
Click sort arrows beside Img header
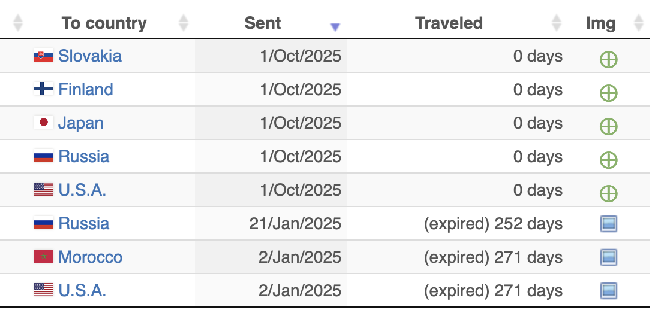tap(638, 23)
